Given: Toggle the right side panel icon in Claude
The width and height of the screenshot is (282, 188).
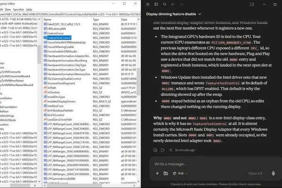Looking at the screenshot, I should pyautogui.click(x=252, y=4).
